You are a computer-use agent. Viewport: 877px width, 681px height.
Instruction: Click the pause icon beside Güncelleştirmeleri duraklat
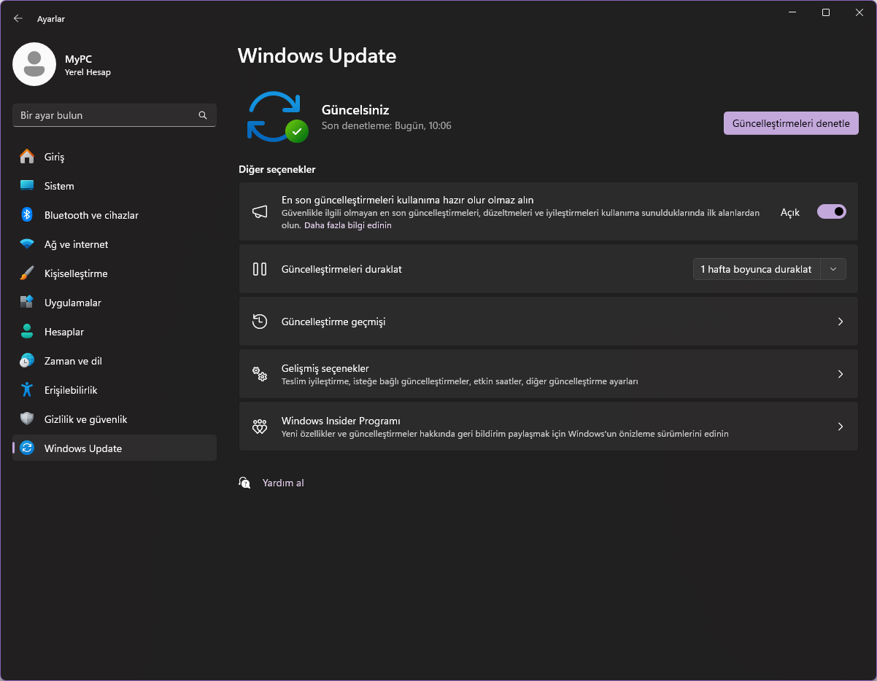point(260,269)
